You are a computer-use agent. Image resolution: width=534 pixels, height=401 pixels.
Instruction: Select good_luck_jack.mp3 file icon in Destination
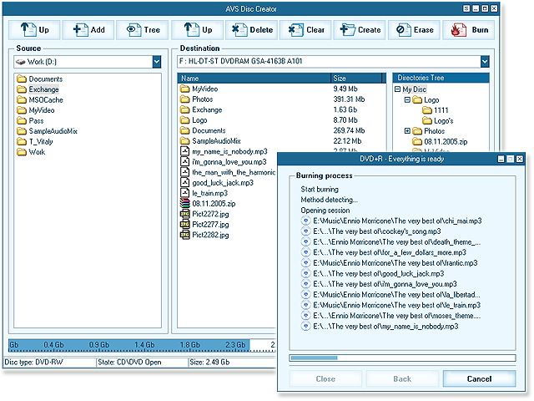(185, 182)
